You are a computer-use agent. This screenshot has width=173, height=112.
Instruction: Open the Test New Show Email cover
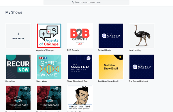pyautogui.click(x=111, y=67)
